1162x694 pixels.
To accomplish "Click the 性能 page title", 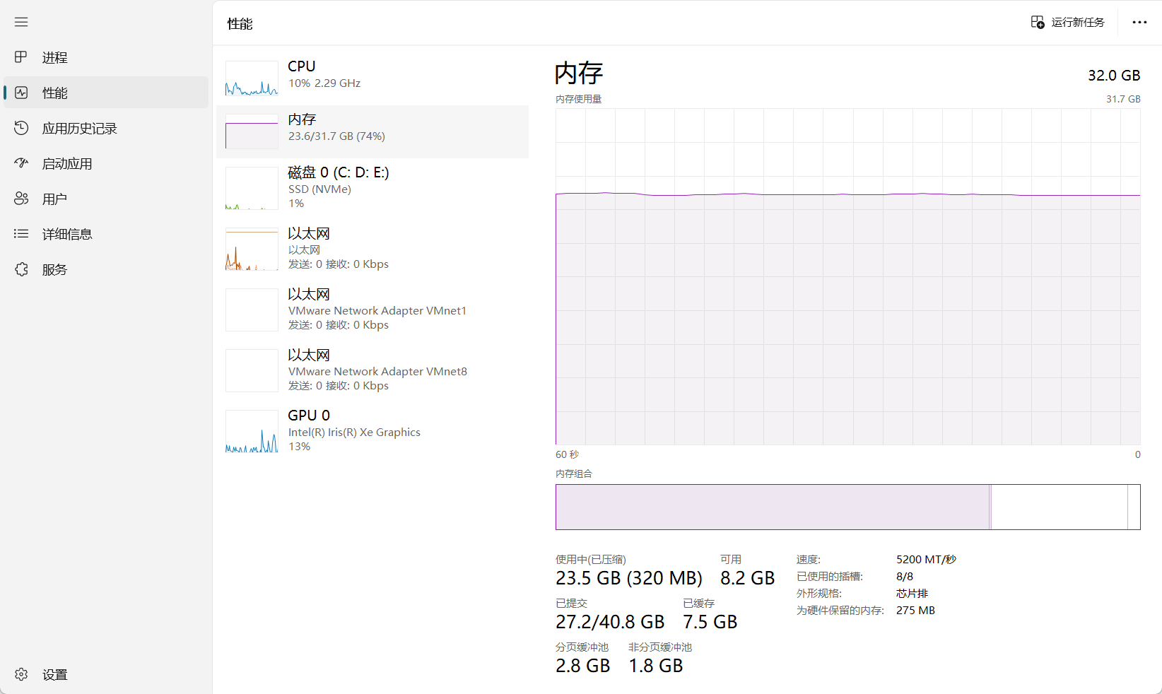I will point(240,24).
